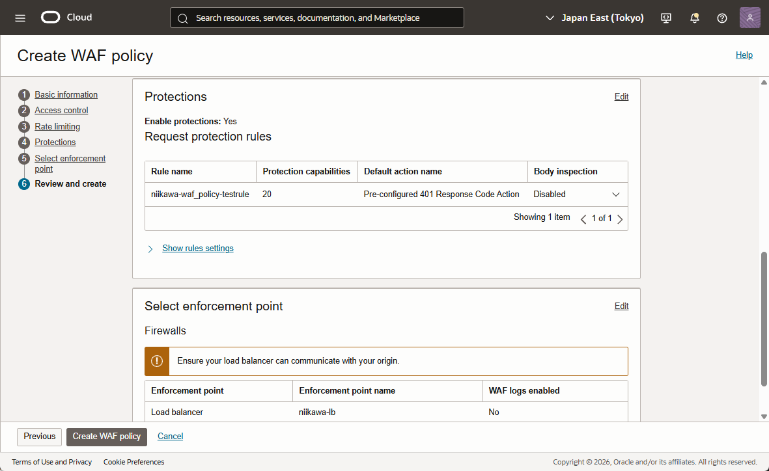Click in the search resources field
Screen dimensions: 769x471
tap(326, 18)
